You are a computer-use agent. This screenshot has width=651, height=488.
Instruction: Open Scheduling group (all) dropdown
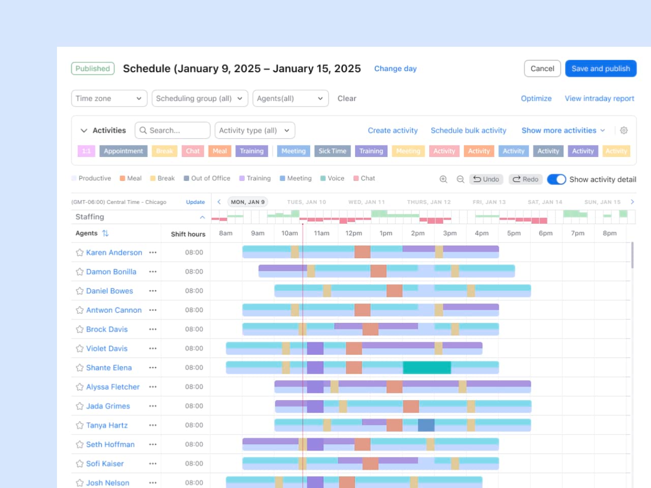(199, 99)
